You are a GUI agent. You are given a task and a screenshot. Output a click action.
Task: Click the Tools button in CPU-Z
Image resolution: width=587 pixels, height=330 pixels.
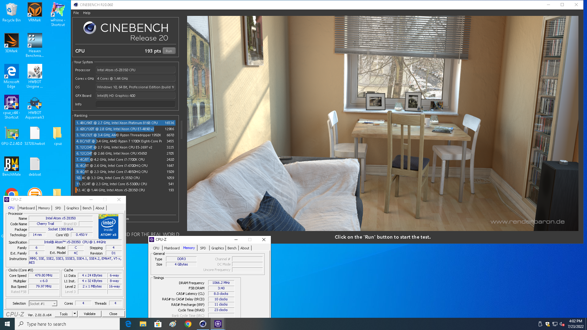(x=64, y=314)
